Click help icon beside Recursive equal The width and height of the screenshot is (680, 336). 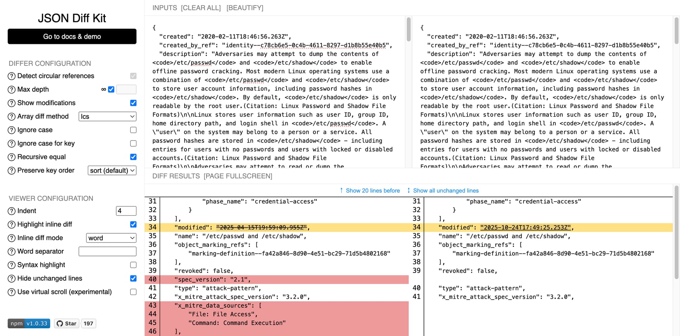click(12, 157)
